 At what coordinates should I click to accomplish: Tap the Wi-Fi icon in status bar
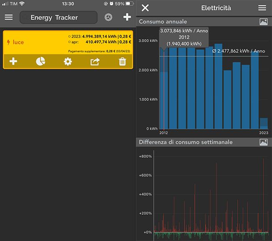[x=22, y=4]
